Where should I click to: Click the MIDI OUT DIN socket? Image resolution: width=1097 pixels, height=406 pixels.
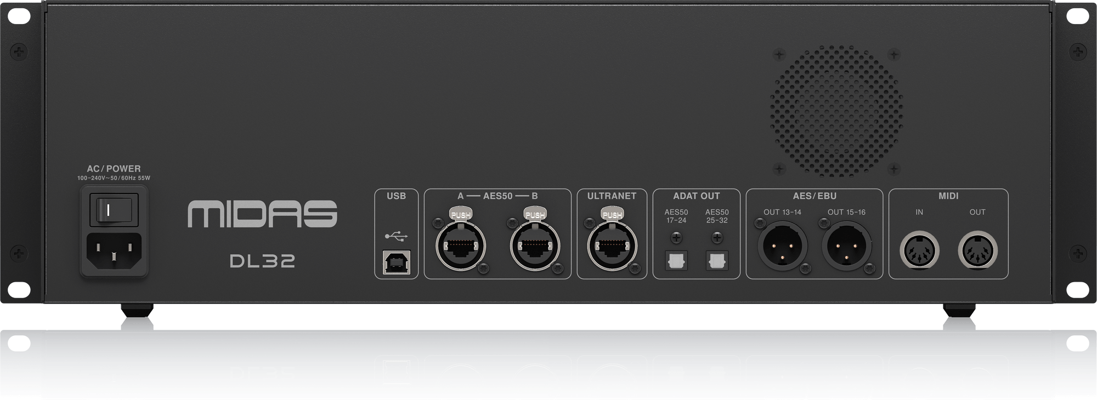coord(977,251)
